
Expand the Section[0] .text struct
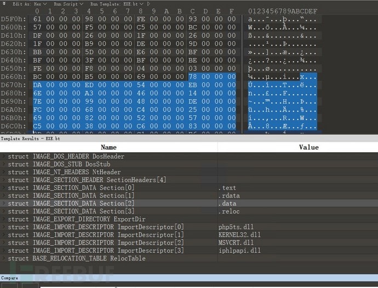4,188
